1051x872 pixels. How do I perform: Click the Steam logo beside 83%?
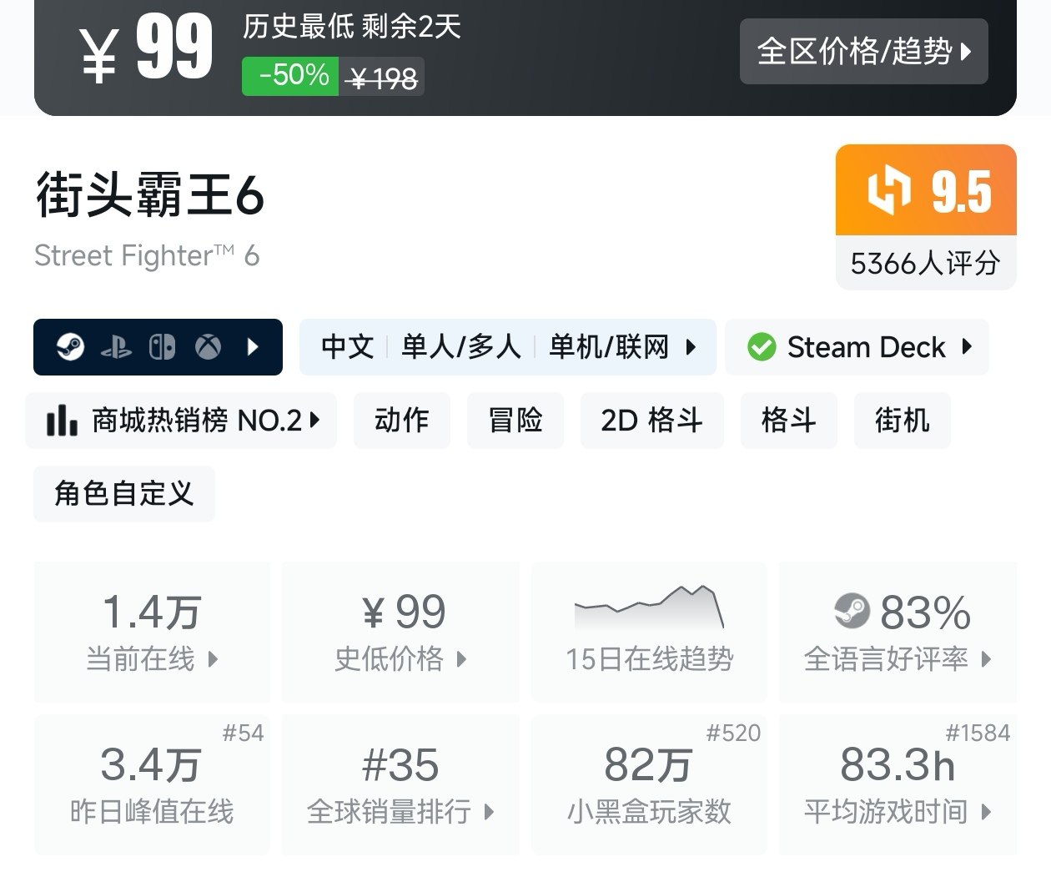[852, 612]
